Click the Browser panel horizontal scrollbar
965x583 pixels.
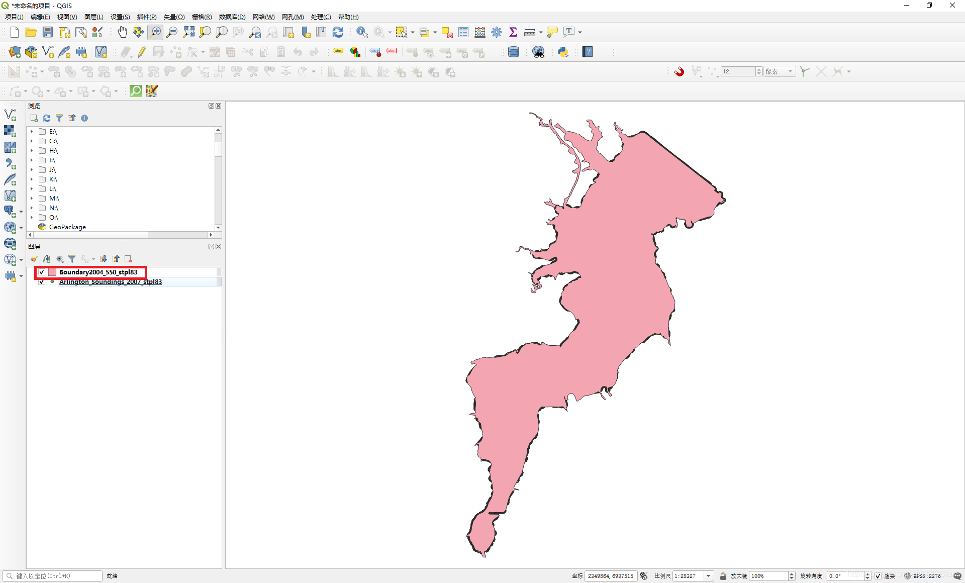(x=121, y=235)
